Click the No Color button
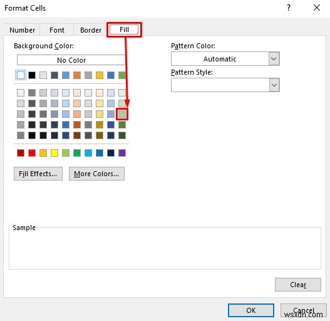The height and width of the screenshot is (321, 330). click(71, 60)
